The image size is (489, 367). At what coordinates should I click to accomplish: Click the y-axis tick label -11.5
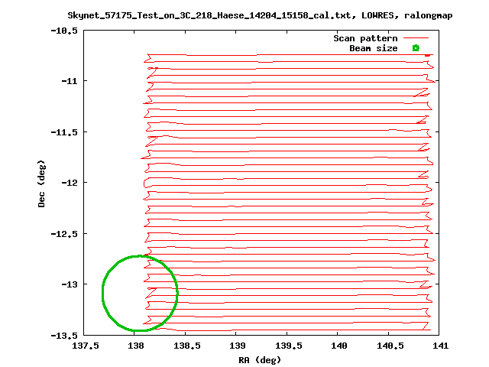[x=64, y=132]
